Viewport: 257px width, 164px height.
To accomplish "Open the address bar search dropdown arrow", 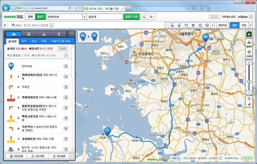I will tap(73, 8).
